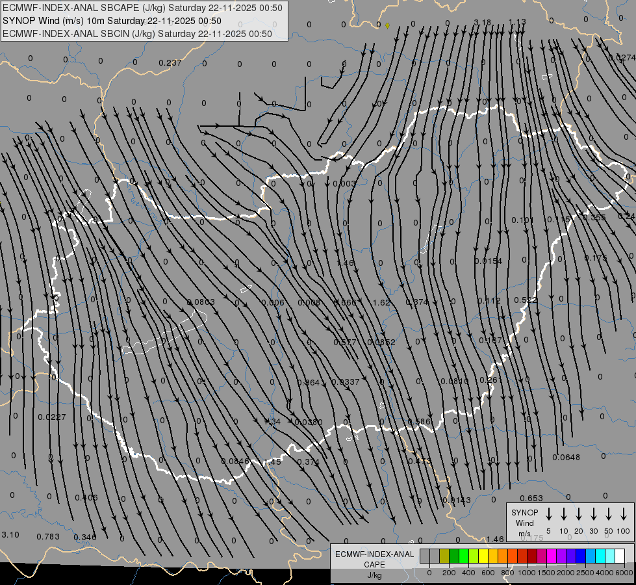Image resolution: width=636 pixels, height=585 pixels.
Task: Click the 0.0143 value on the map
Action: coord(457,500)
